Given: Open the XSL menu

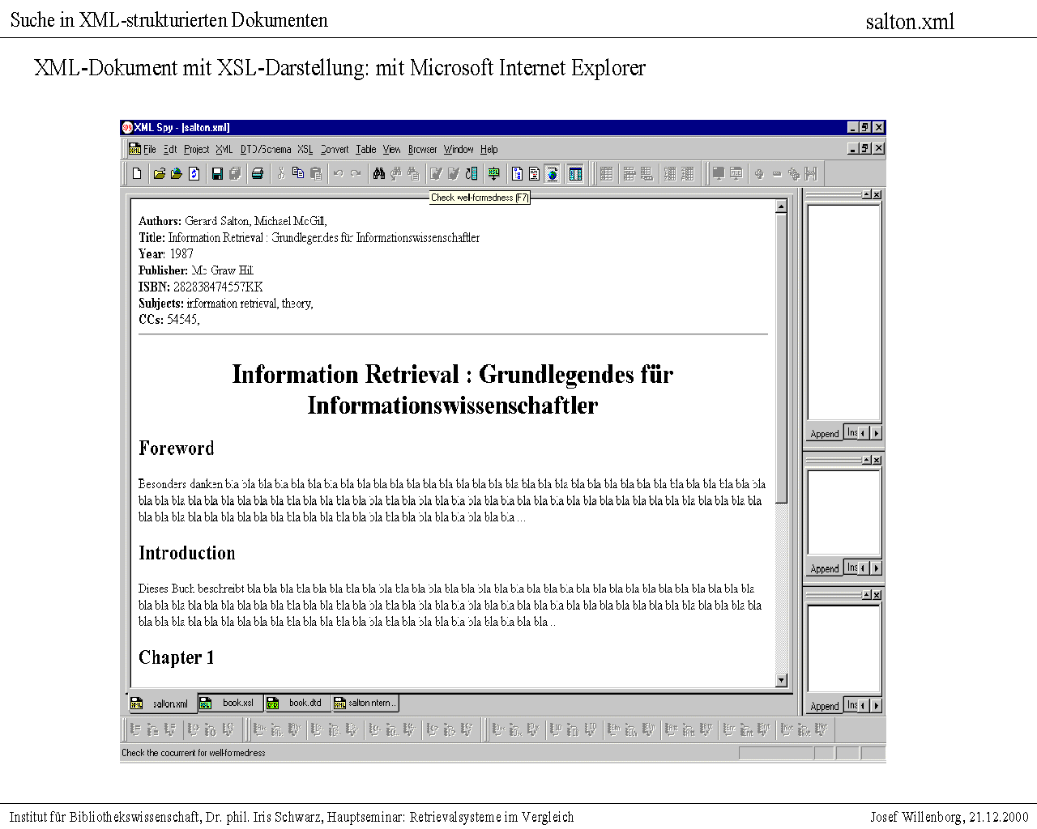Looking at the screenshot, I should coord(305,150).
